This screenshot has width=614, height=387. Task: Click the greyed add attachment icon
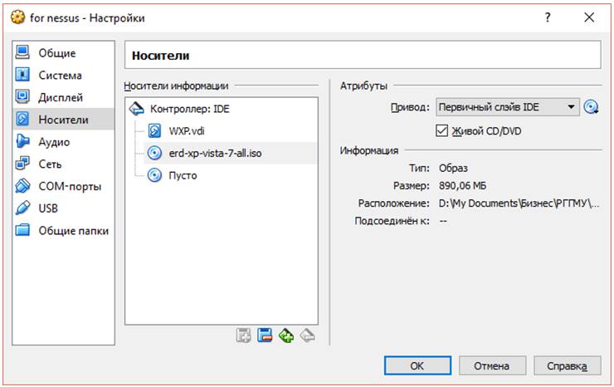pyautogui.click(x=244, y=336)
